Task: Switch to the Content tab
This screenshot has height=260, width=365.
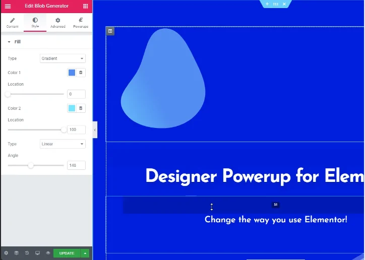Action: (13, 23)
